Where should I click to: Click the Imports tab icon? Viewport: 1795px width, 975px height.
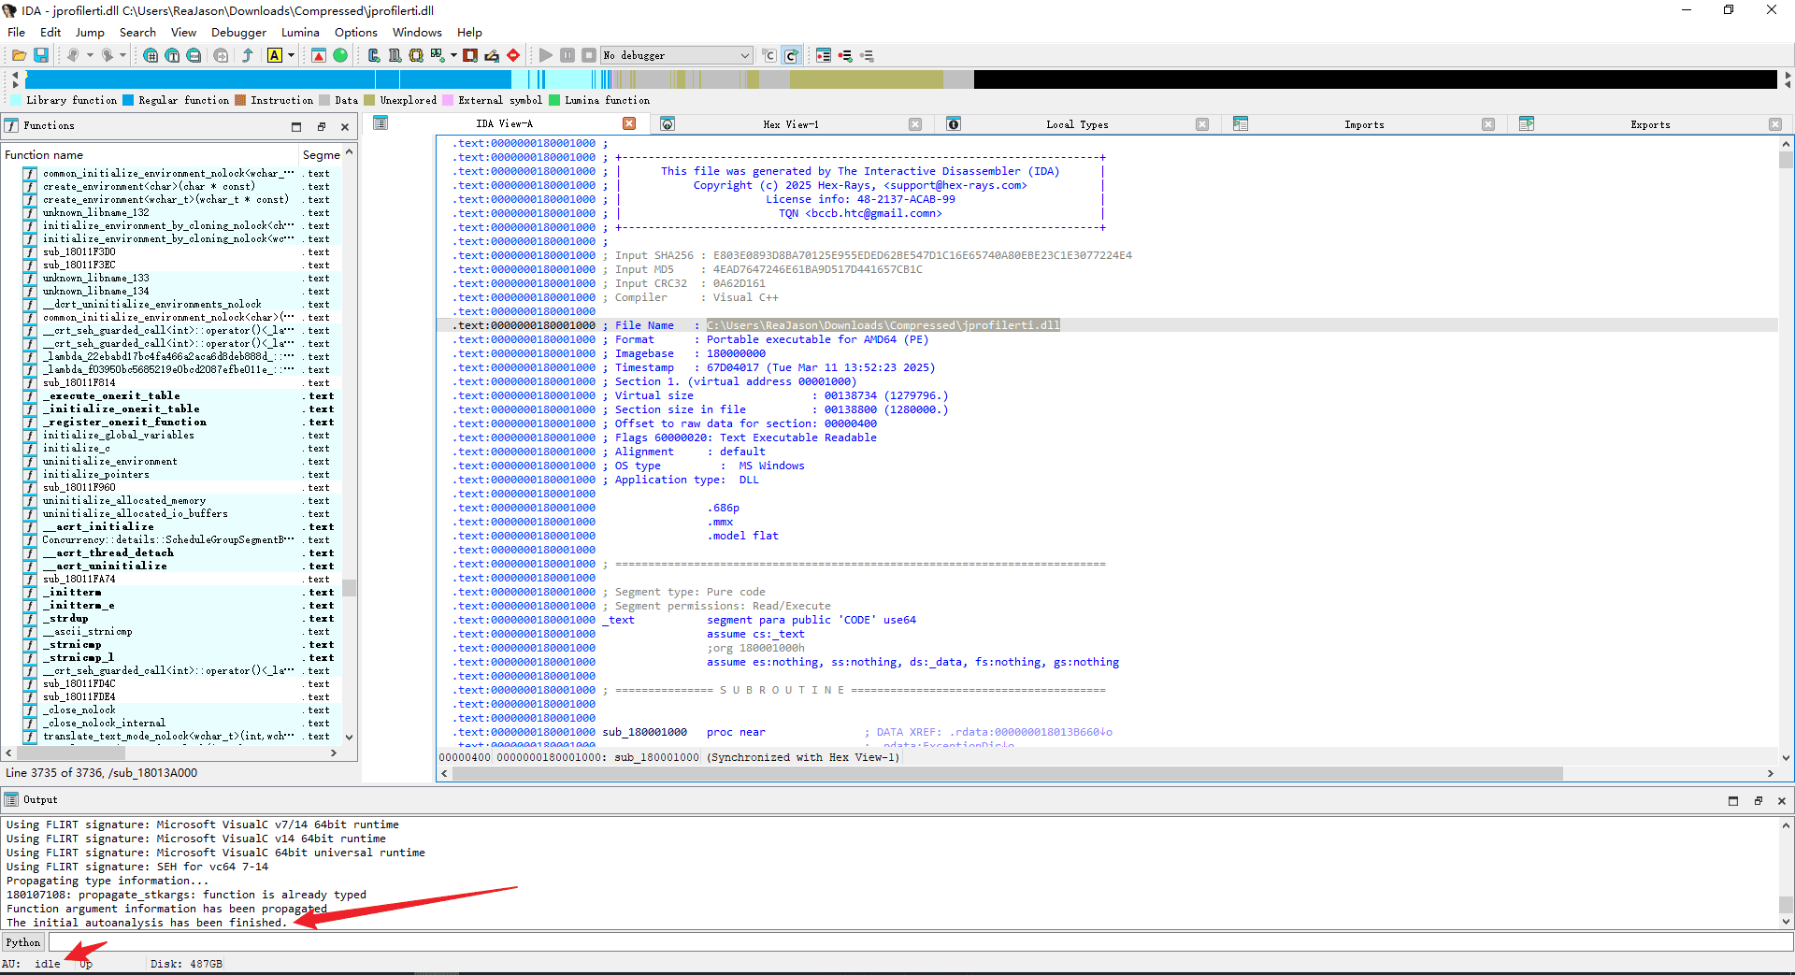point(1241,123)
